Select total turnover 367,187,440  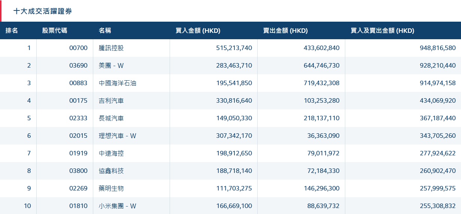(x=437, y=118)
